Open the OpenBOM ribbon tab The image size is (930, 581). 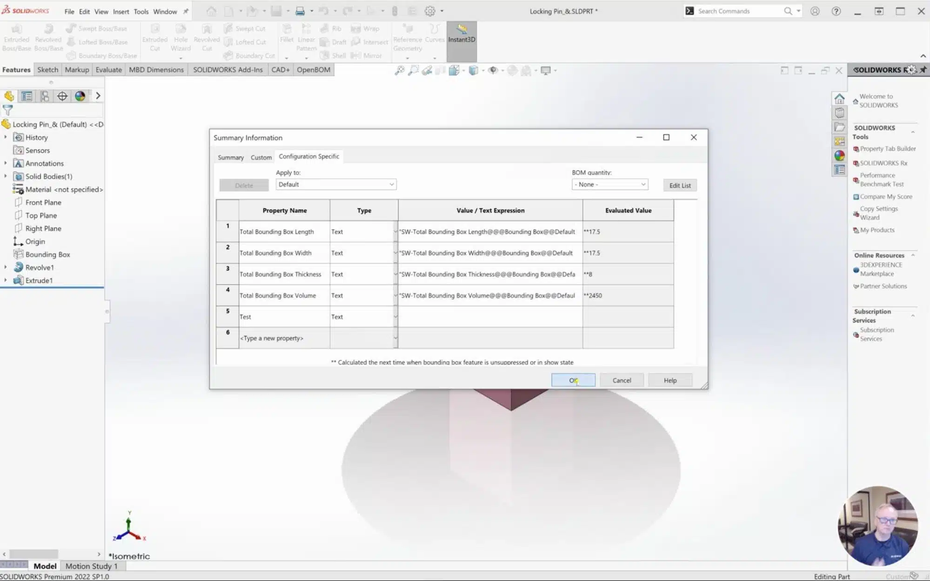(313, 70)
